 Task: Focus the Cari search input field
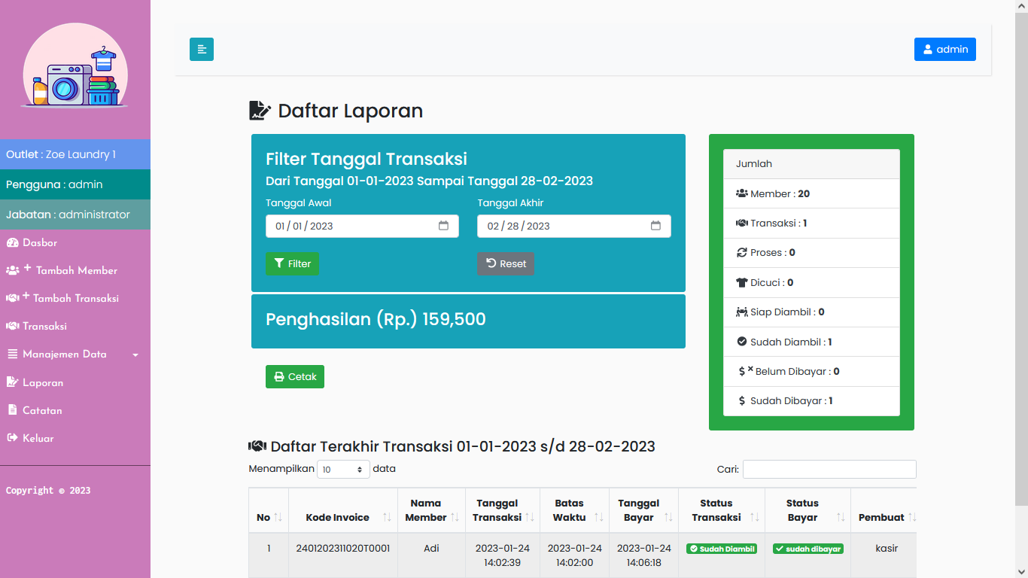829,469
